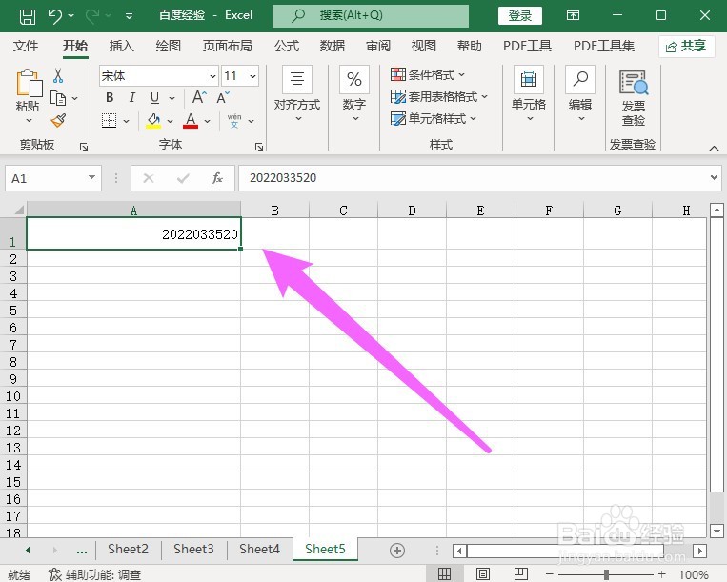Add a new sheet with plus icon

397,551
